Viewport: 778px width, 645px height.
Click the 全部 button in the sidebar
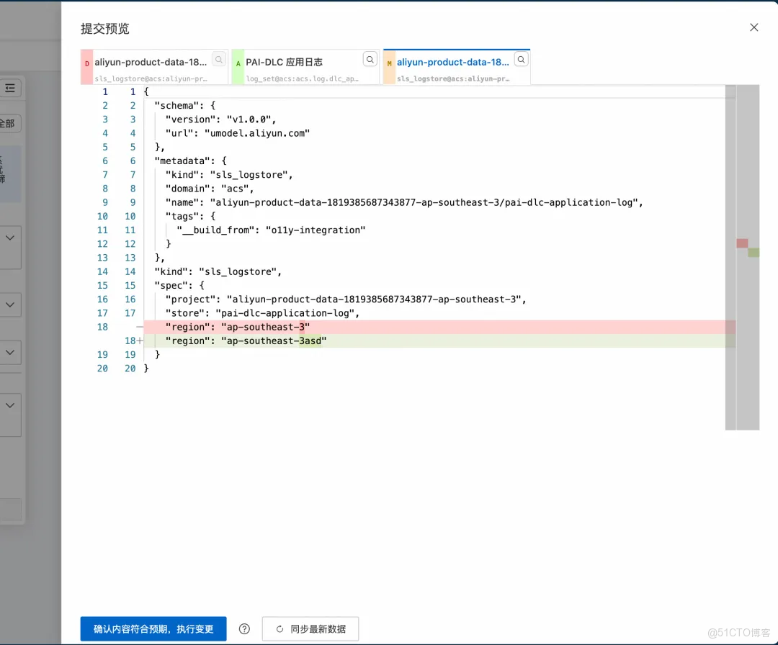coord(9,123)
